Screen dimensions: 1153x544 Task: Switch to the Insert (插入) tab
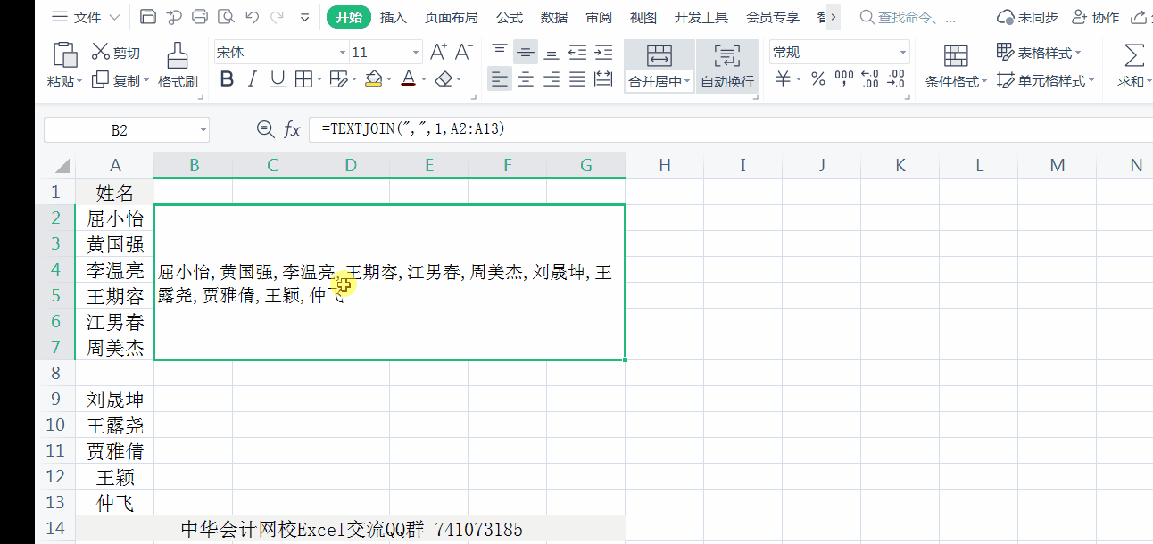click(393, 17)
